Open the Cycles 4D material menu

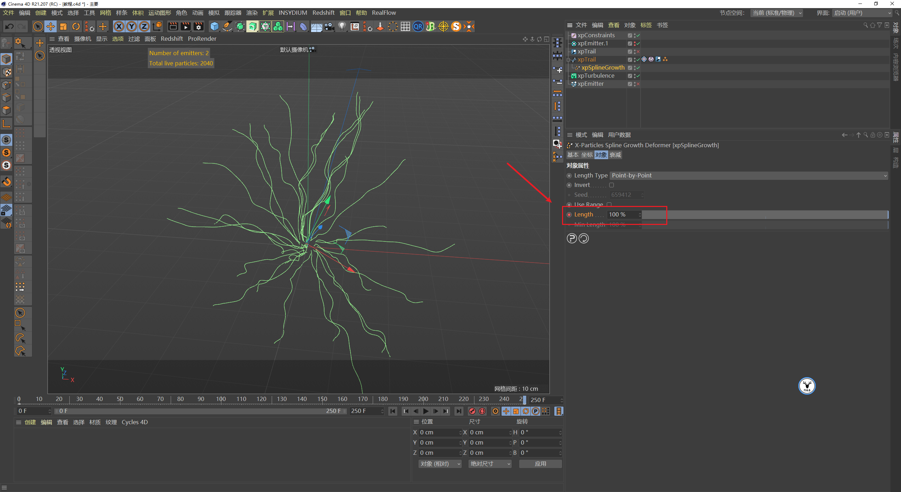[x=135, y=422]
